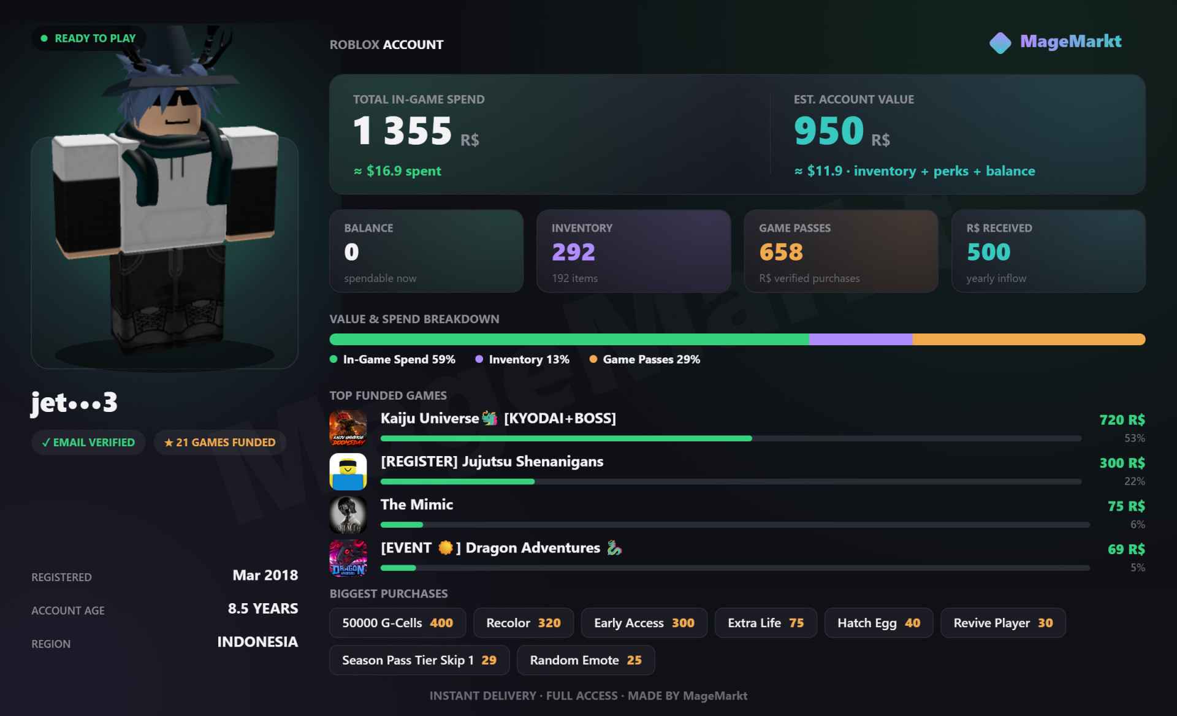
Task: Select the 50000 G-Cells purchase chip
Action: (x=398, y=623)
